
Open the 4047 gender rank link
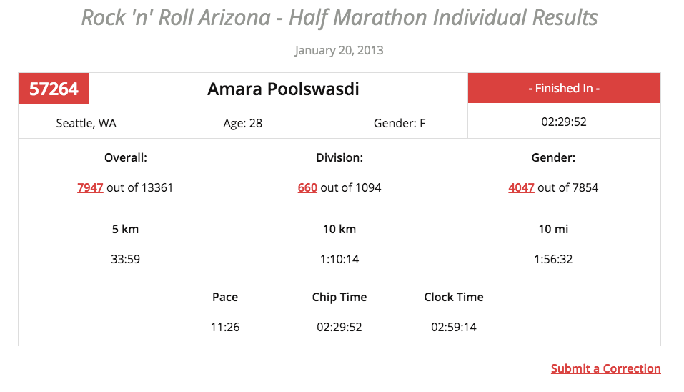tap(521, 187)
